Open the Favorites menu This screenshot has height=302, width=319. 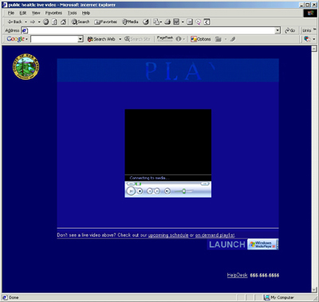coord(53,13)
